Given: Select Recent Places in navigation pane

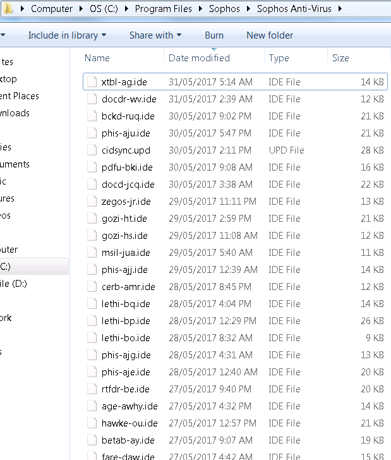Looking at the screenshot, I should [x=20, y=96].
